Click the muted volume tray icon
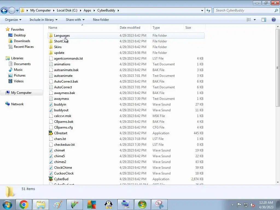280x210 pixels. click(252, 205)
